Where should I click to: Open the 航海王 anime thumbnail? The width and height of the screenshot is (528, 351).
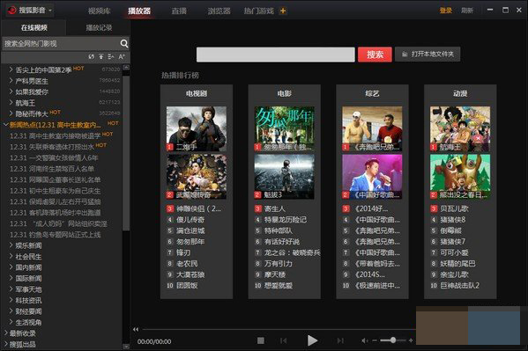460,128
